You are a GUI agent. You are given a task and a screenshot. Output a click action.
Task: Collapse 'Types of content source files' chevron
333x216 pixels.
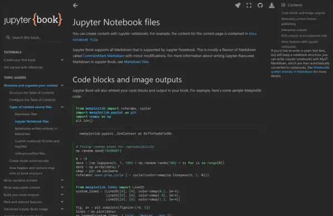[x=62, y=107]
